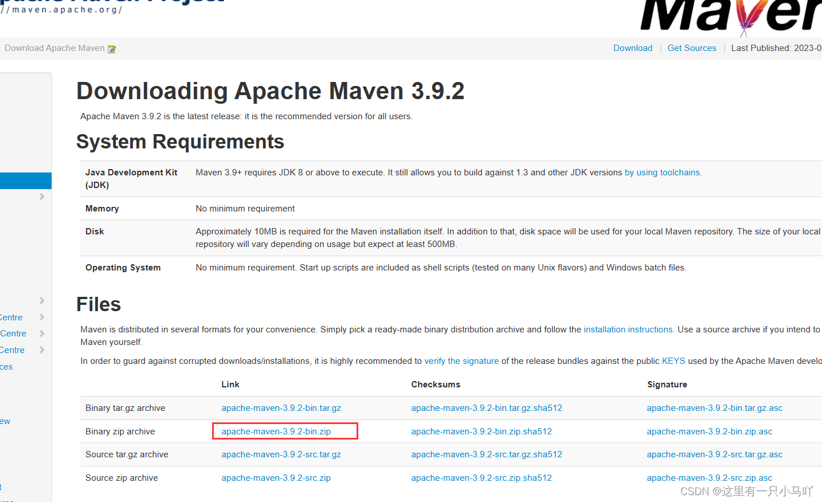Open apache-maven-3.9.2-src.zip.asc signature

(710, 478)
